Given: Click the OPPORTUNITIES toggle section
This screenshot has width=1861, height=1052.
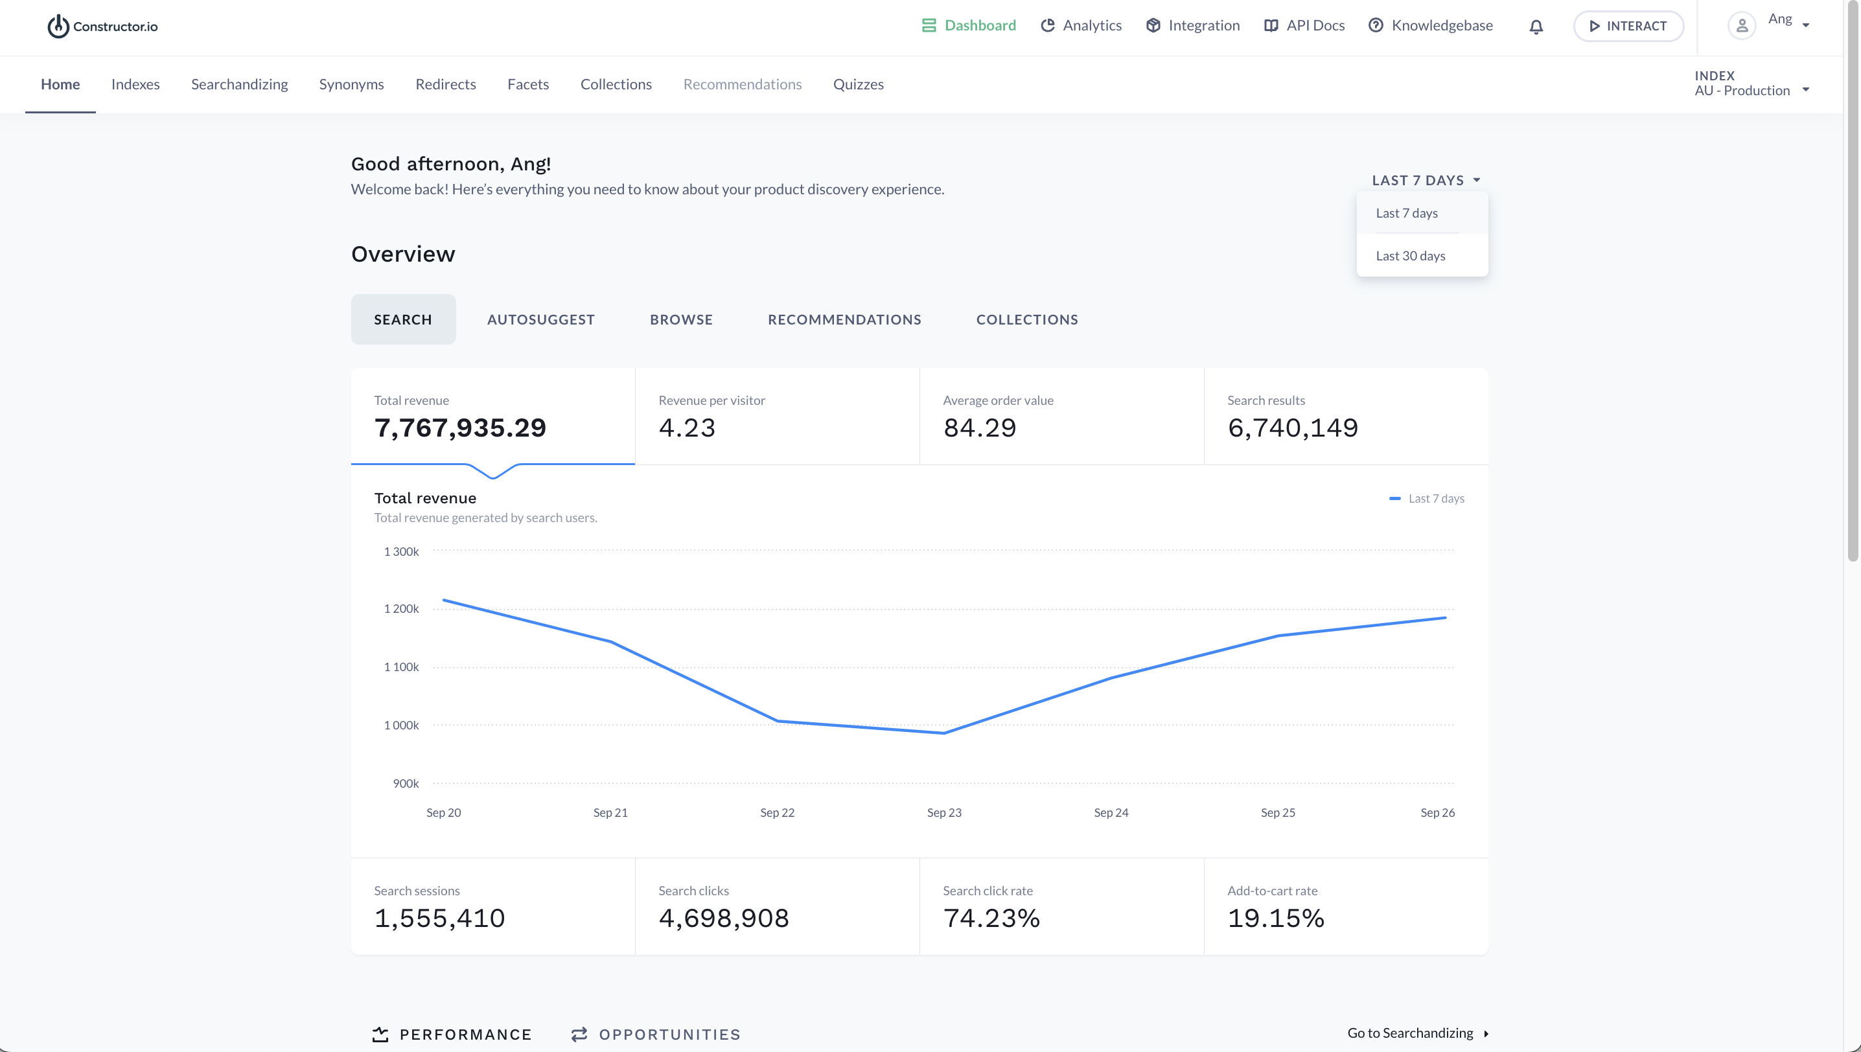Looking at the screenshot, I should [x=657, y=1033].
